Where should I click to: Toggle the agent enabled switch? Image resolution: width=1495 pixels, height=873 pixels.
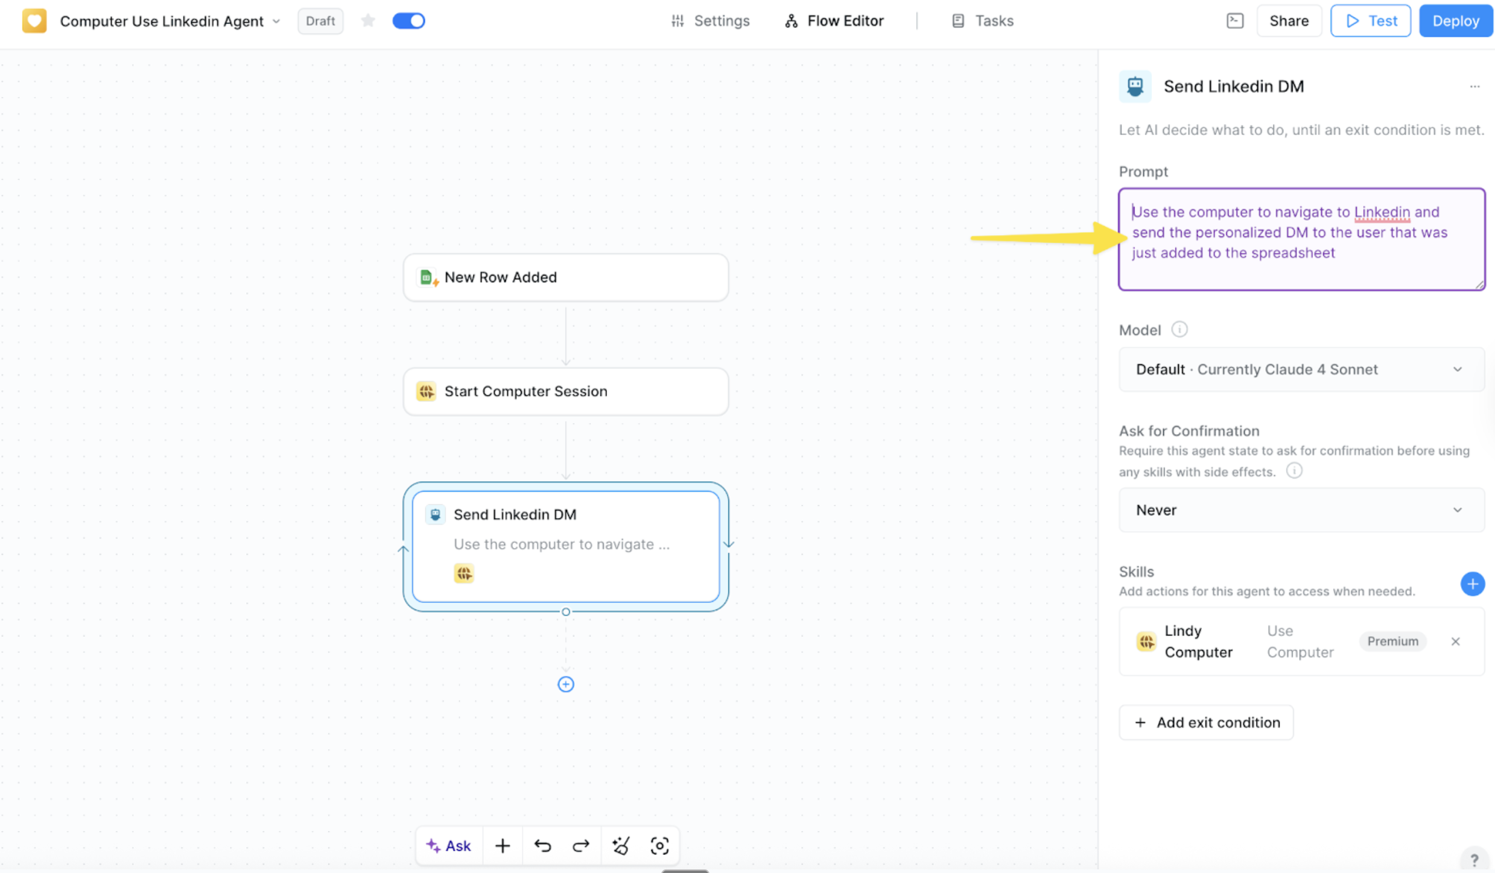(x=409, y=20)
